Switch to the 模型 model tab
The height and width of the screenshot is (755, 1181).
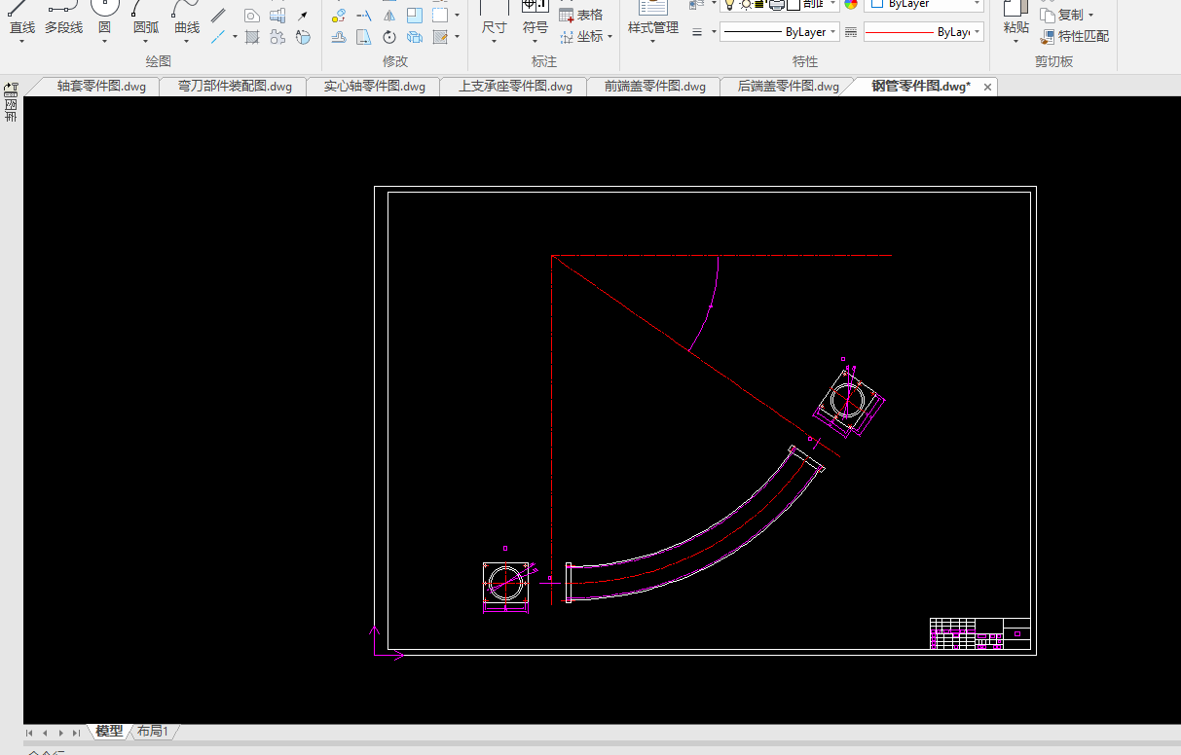tap(109, 732)
